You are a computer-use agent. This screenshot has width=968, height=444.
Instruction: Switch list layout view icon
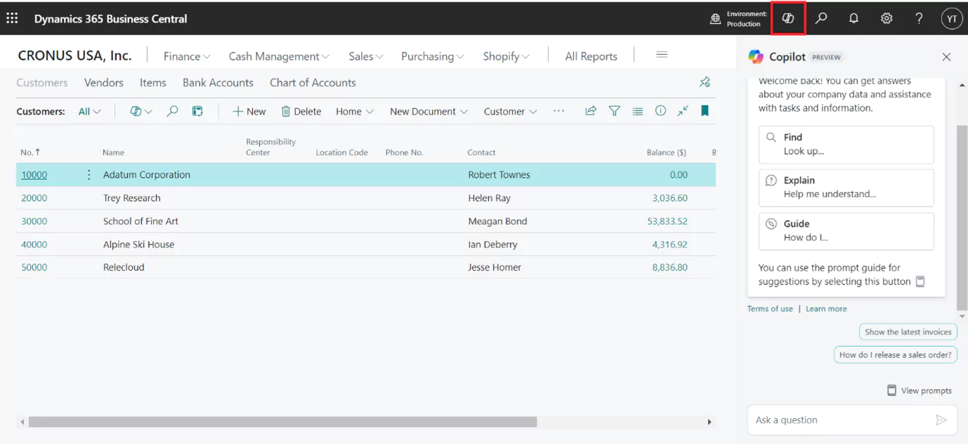point(637,111)
